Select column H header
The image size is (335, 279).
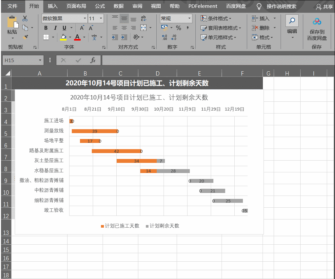pyautogui.click(x=287, y=74)
